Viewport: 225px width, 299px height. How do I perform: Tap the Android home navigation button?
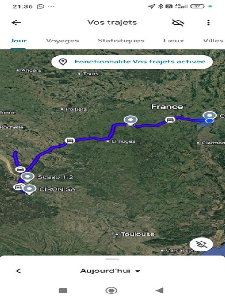pyautogui.click(x=111, y=290)
